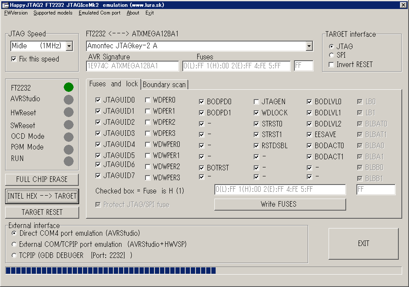Enable the WDPER0 fuse checkbox

(148, 100)
